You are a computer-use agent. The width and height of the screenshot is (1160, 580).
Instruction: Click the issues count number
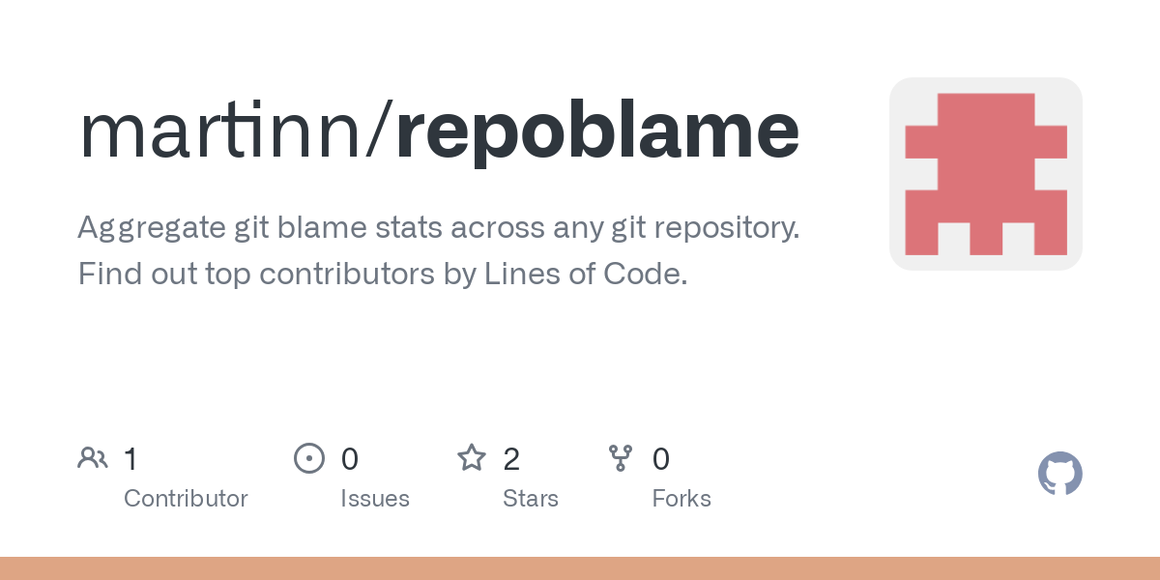[350, 459]
